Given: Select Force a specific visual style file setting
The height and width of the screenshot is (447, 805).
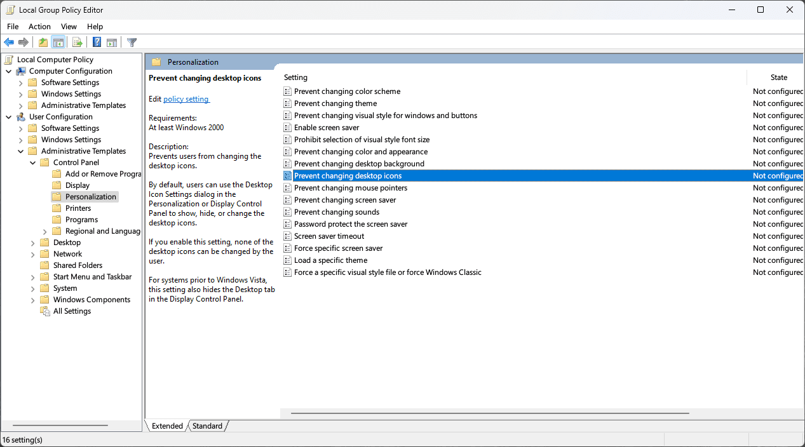Looking at the screenshot, I should 388,272.
